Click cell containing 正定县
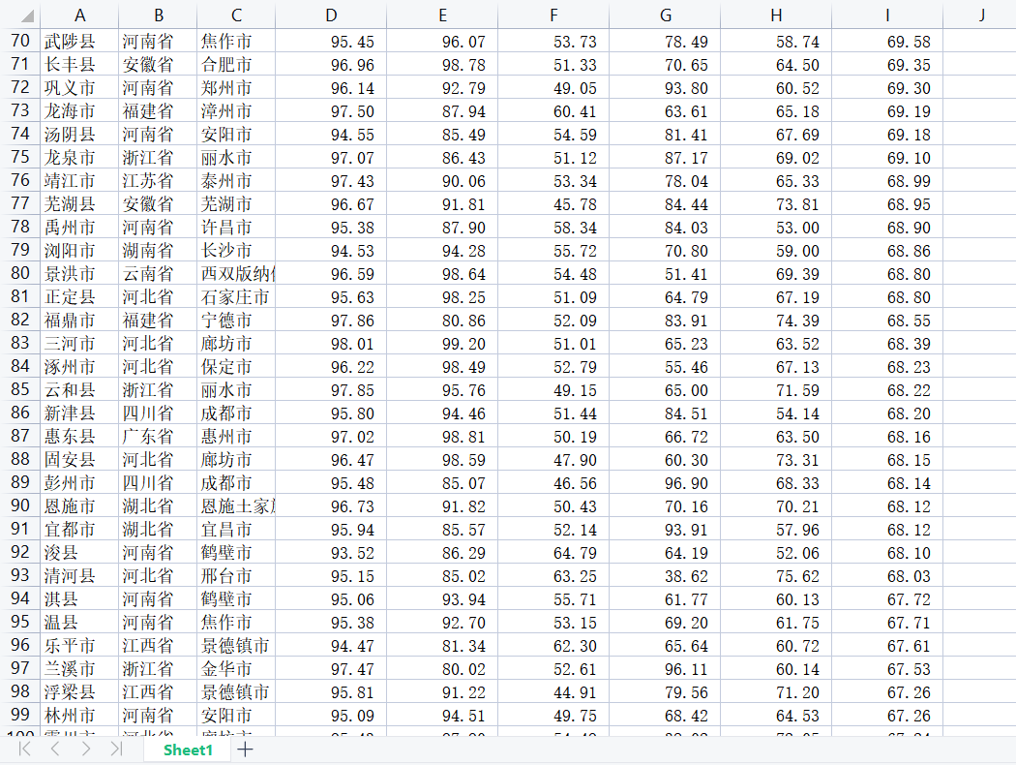 pyautogui.click(x=79, y=297)
